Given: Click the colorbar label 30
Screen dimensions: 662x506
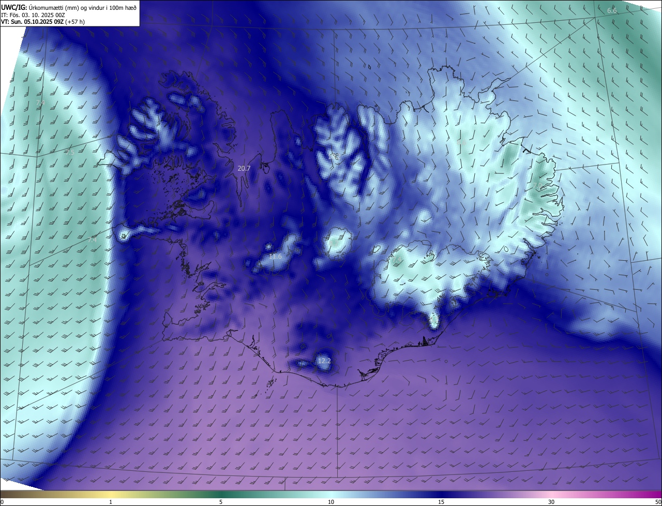Looking at the screenshot, I should coord(551,502).
